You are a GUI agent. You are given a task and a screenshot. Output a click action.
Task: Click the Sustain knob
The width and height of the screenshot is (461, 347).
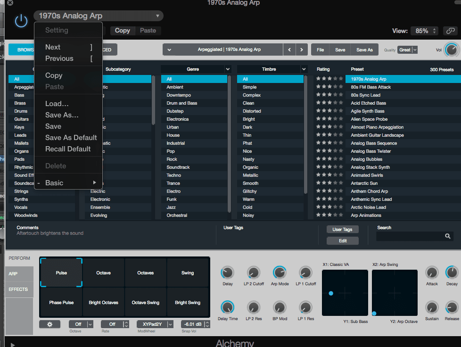click(x=432, y=307)
